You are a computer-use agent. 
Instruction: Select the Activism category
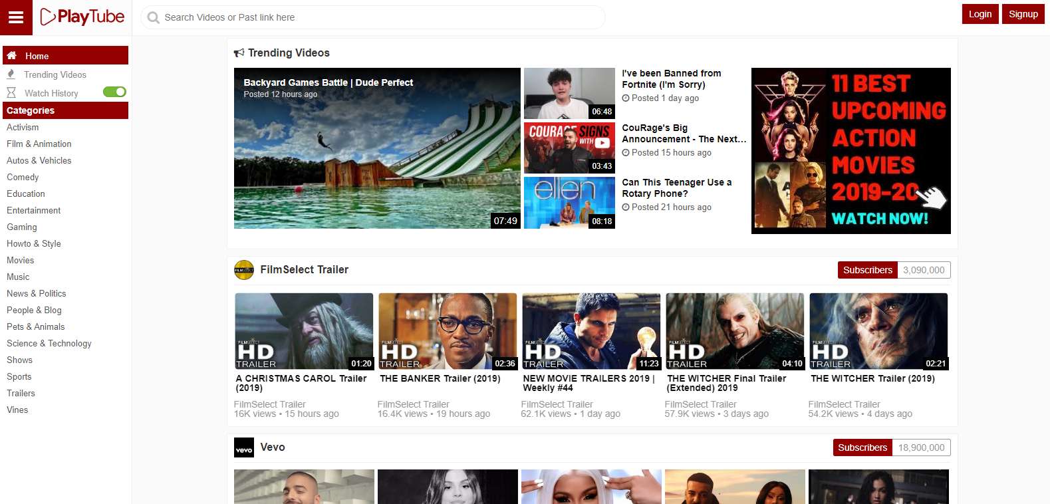click(23, 127)
